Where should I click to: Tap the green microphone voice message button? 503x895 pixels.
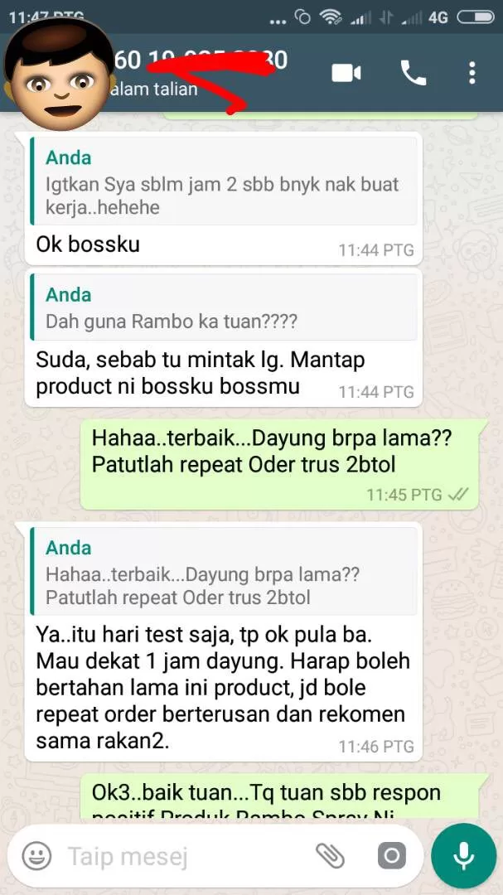coord(463,855)
